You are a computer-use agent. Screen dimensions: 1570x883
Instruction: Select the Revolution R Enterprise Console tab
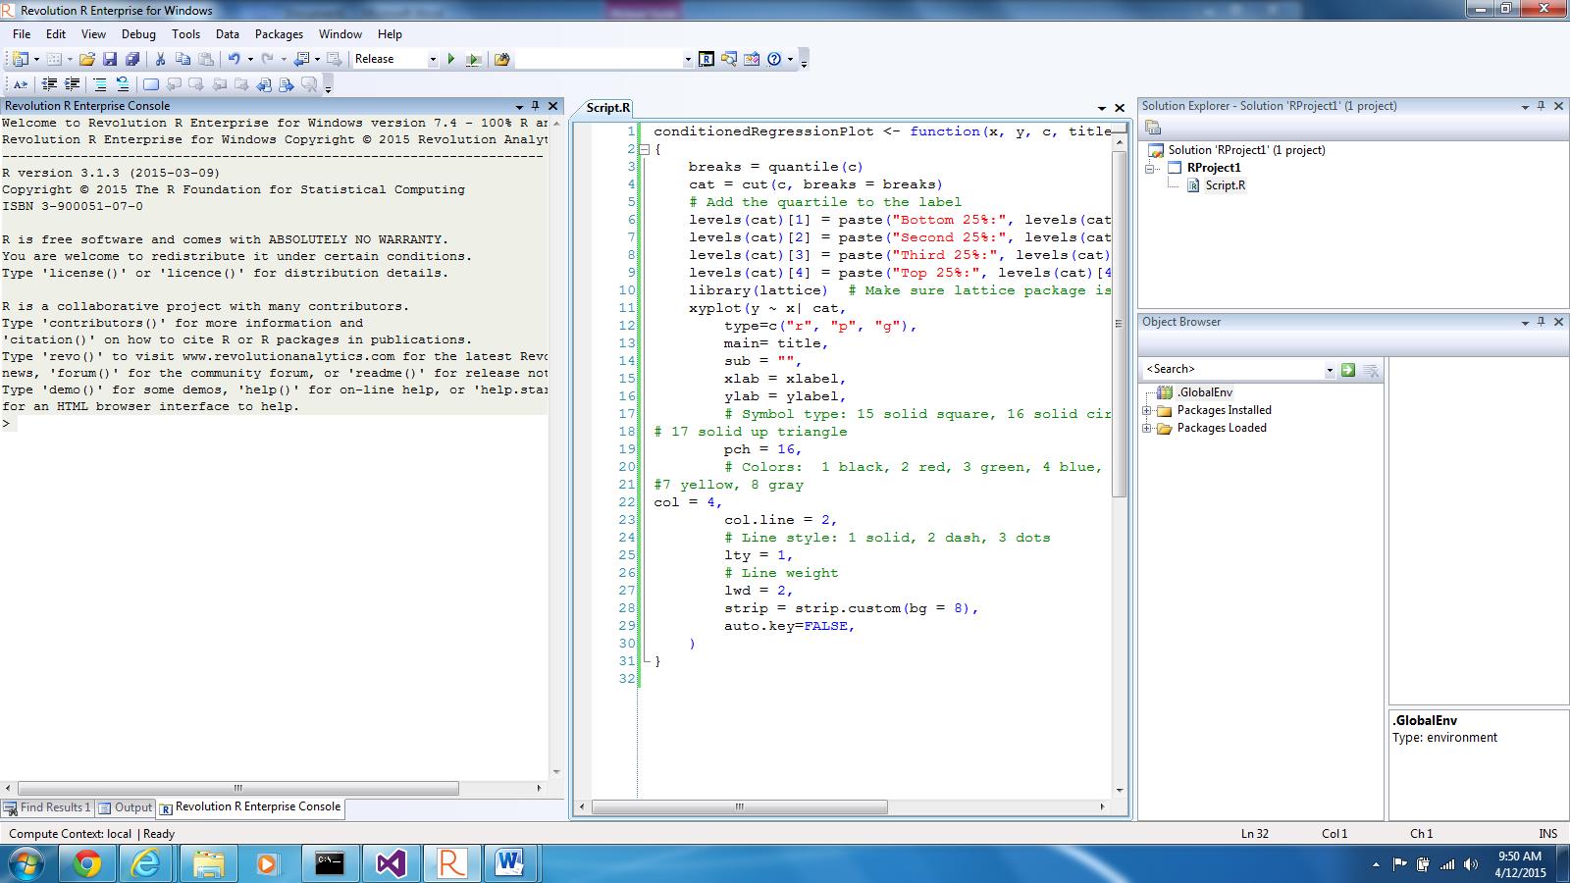[250, 807]
